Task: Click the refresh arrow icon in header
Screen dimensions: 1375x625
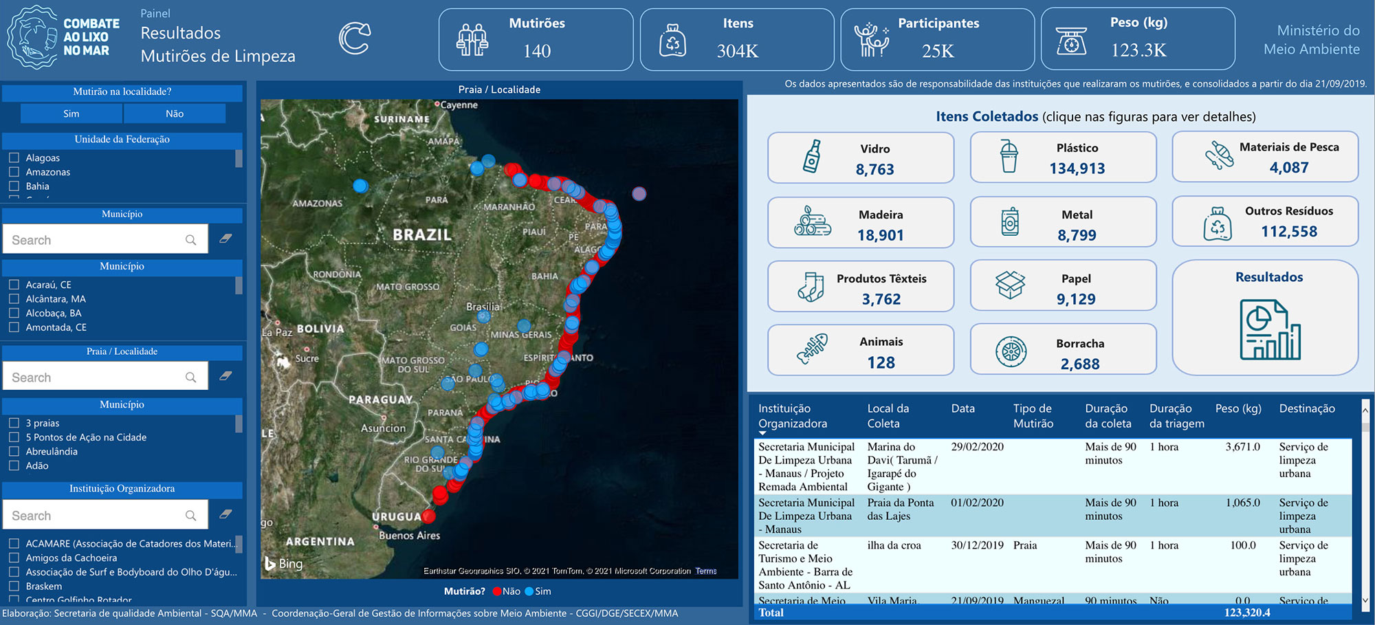Action: click(x=355, y=39)
